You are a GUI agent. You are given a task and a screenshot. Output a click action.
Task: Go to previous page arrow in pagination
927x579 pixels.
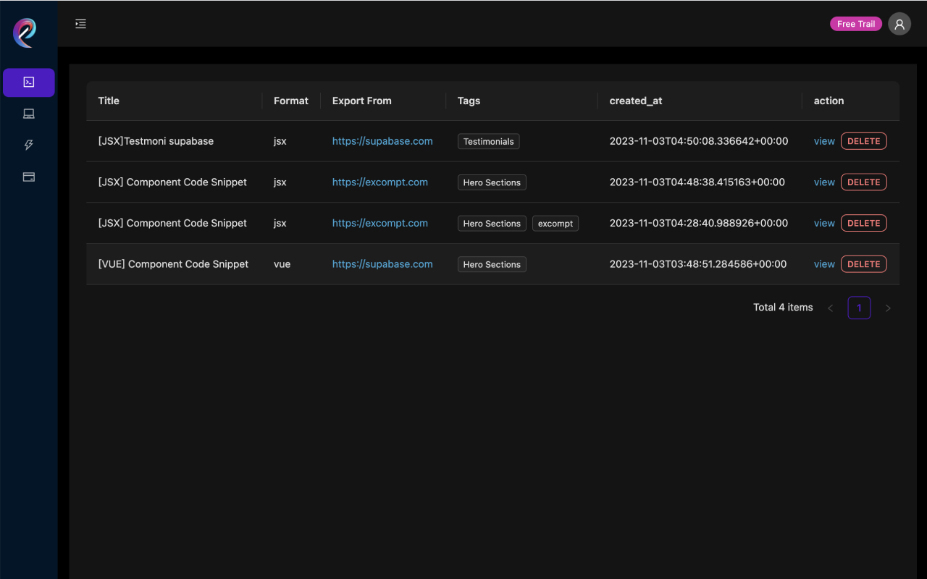coord(831,308)
